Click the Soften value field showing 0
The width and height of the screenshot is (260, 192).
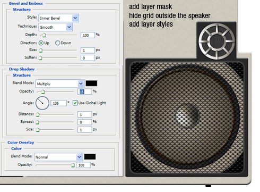pos(88,58)
